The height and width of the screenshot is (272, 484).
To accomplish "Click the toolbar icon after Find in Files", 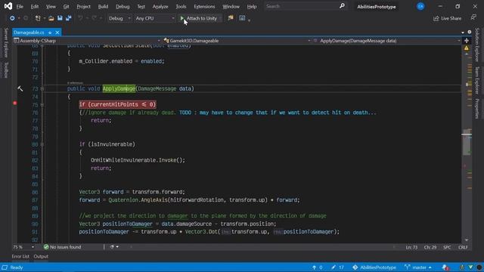I will click(x=242, y=18).
